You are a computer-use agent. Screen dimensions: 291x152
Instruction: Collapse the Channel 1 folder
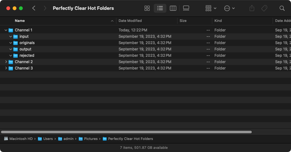6,30
